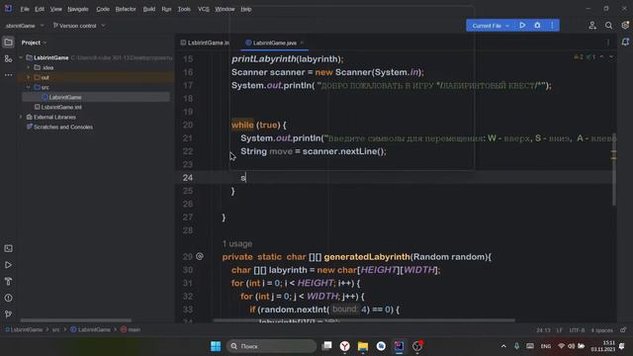Select Scratches and Consoles node

[x=63, y=127]
